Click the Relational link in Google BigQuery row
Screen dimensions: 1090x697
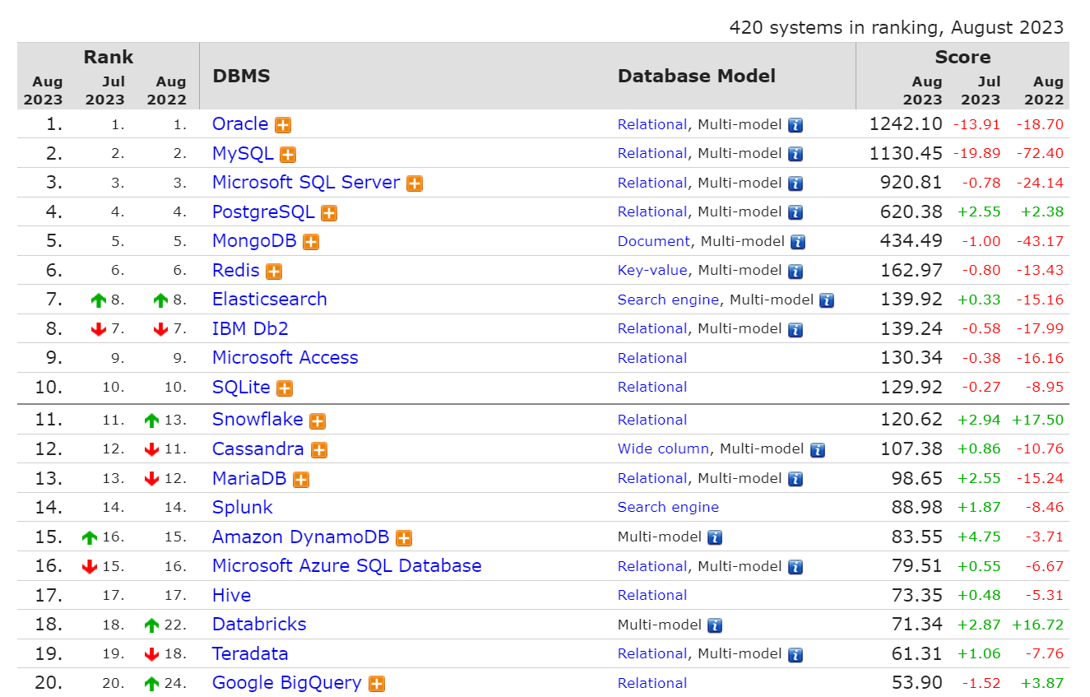(652, 683)
